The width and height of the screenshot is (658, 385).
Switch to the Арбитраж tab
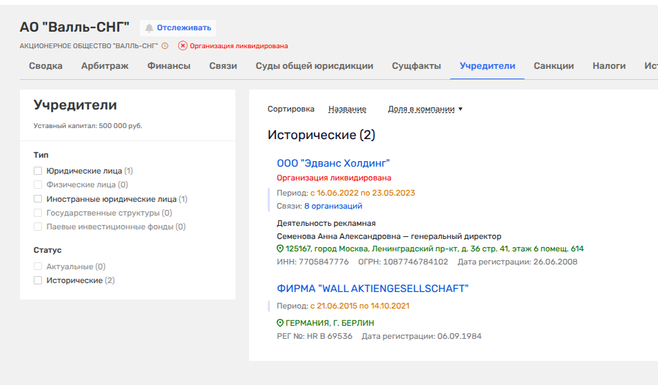(105, 66)
